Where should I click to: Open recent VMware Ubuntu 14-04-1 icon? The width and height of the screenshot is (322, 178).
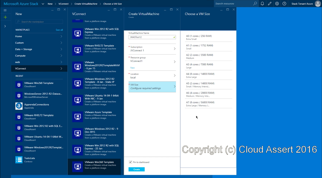[19, 138]
